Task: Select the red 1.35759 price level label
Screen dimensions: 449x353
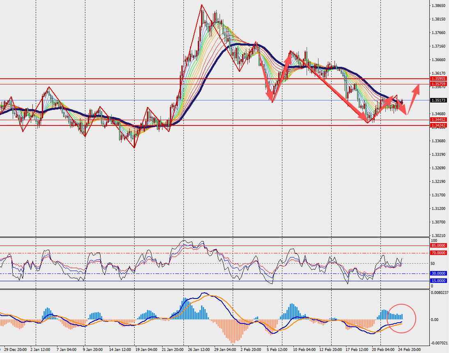Action: (438, 84)
